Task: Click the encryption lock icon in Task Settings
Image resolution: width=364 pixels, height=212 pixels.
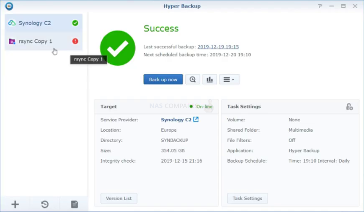Action: pyautogui.click(x=349, y=107)
